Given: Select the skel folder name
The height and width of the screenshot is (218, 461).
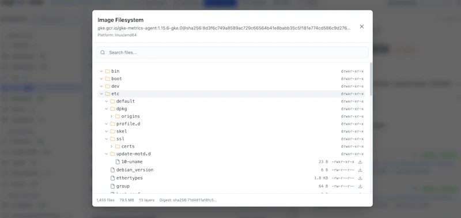Looking at the screenshot, I should pos(122,131).
